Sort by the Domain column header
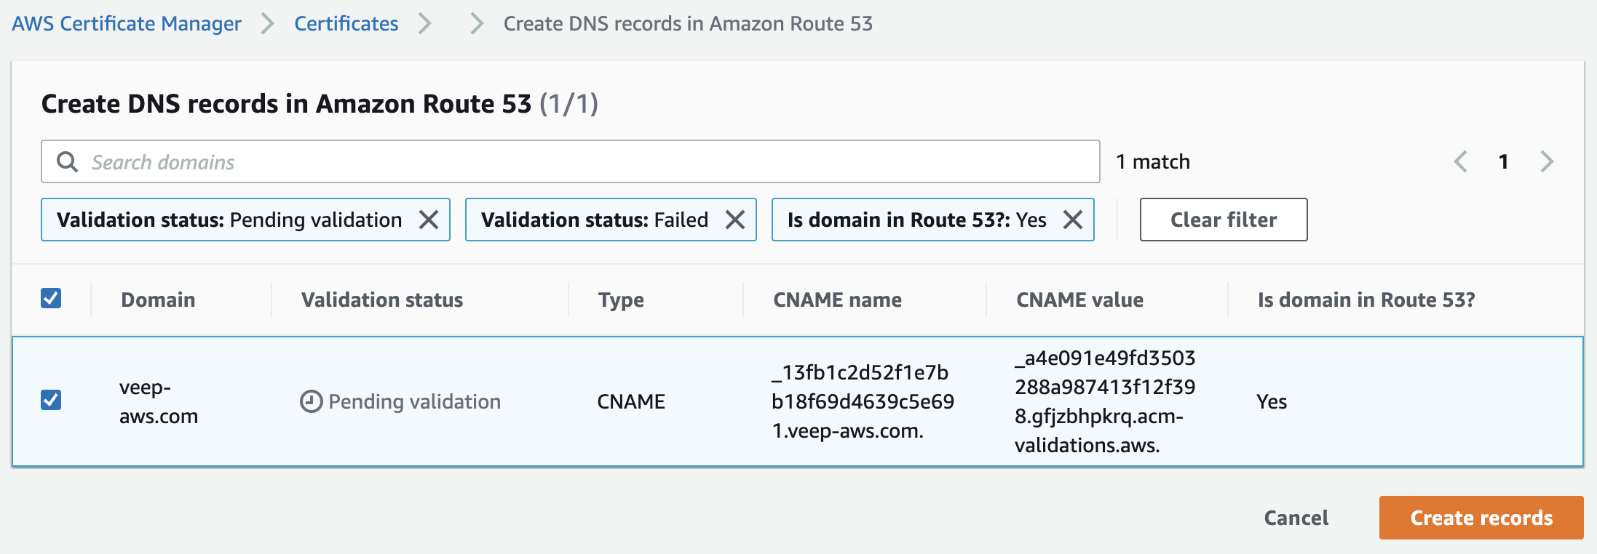The image size is (1597, 554). (x=156, y=299)
